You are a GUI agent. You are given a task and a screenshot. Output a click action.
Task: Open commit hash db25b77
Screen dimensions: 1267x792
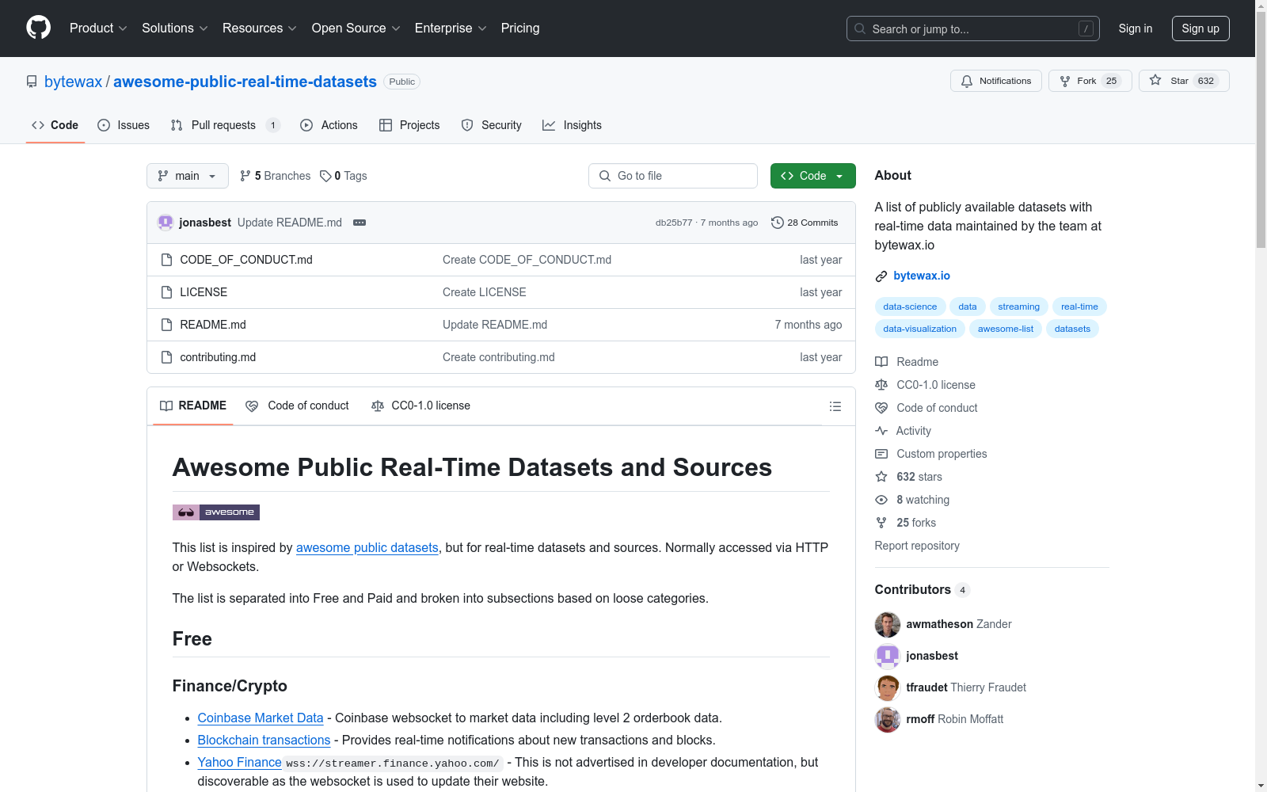674,223
